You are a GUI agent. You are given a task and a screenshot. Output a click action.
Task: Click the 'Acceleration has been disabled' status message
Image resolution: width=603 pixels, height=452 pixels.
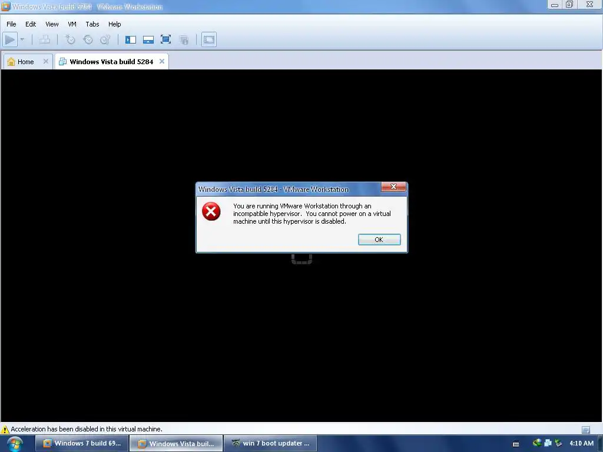[x=87, y=429]
